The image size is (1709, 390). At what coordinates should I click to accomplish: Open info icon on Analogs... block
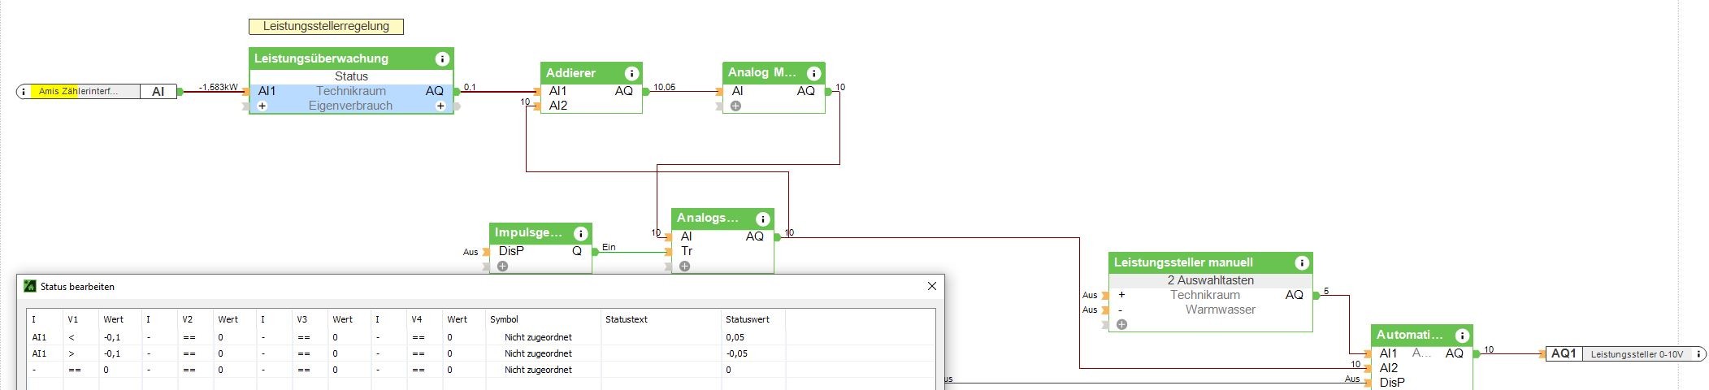click(762, 219)
